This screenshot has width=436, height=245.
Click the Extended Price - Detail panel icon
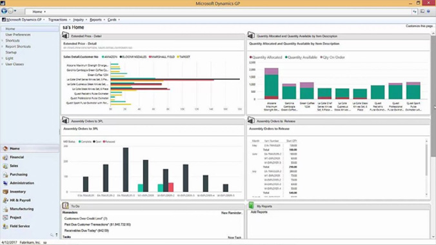(65, 35)
